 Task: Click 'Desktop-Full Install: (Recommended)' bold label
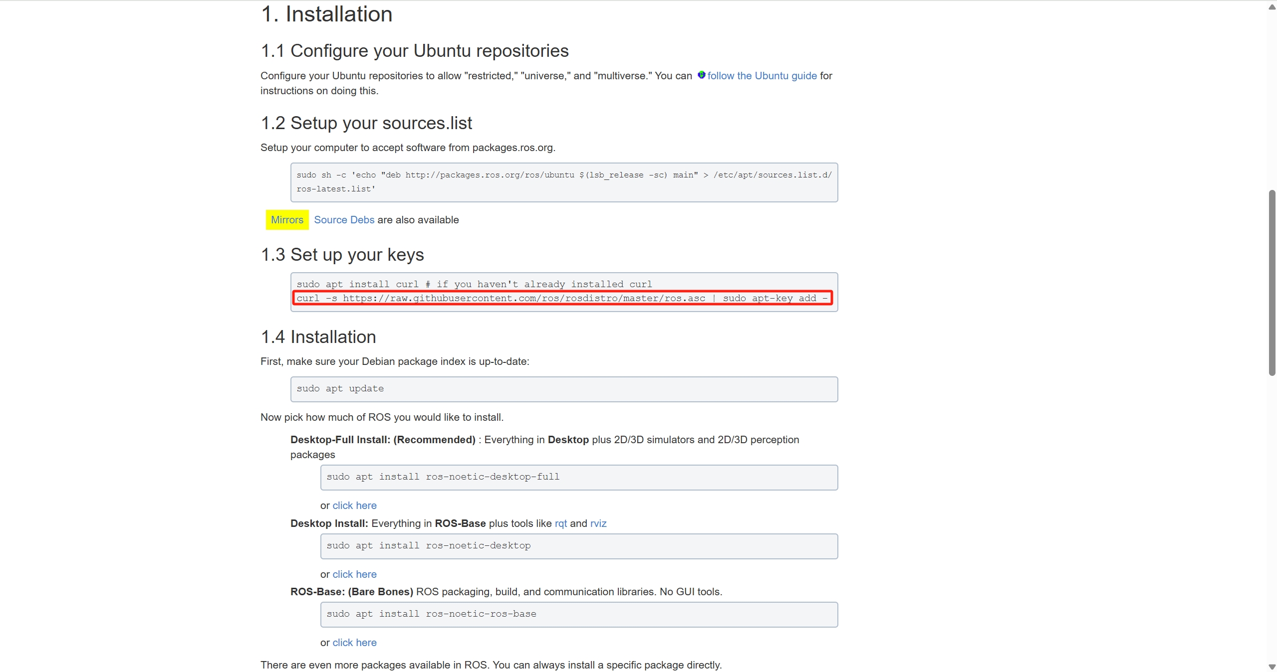pyautogui.click(x=383, y=440)
